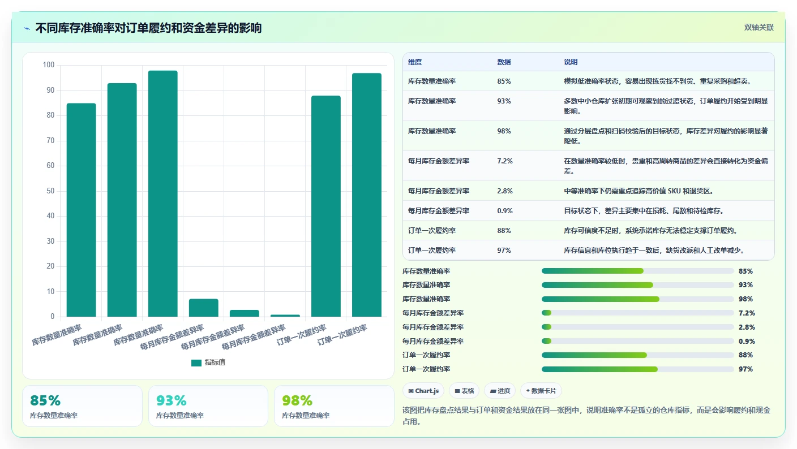Viewport: 797px width, 449px height.
Task: Click the 0.9% cell in the table
Action: (x=505, y=211)
